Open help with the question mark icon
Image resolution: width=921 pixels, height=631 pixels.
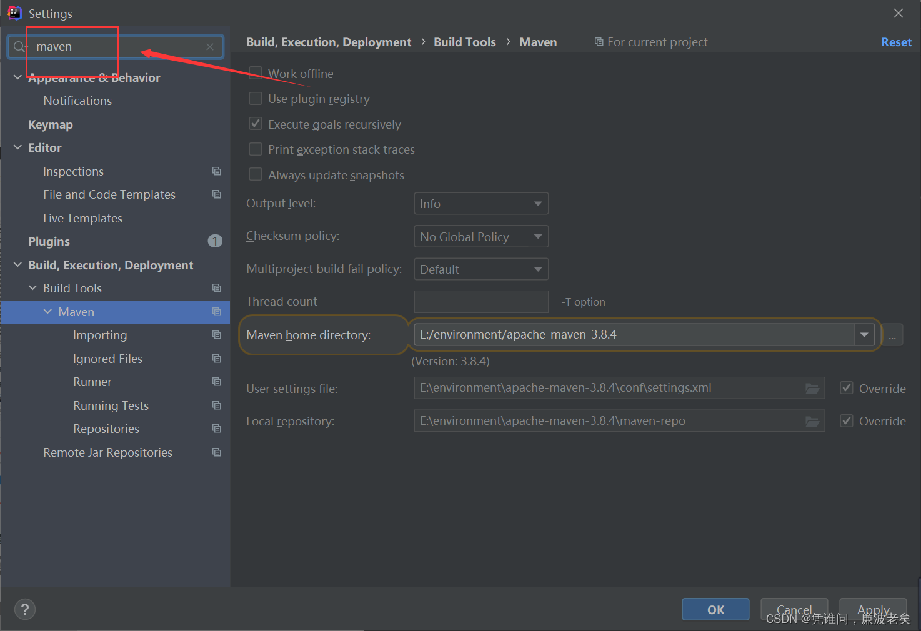(x=25, y=609)
